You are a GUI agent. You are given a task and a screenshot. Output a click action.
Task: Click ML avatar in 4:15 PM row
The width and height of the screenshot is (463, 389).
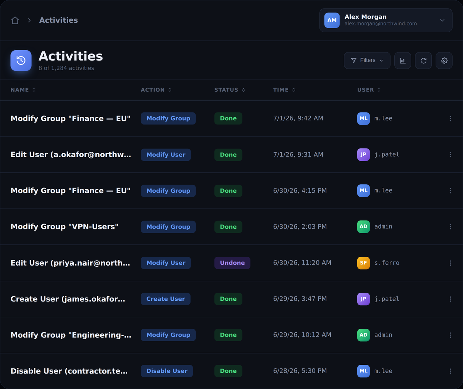(363, 190)
